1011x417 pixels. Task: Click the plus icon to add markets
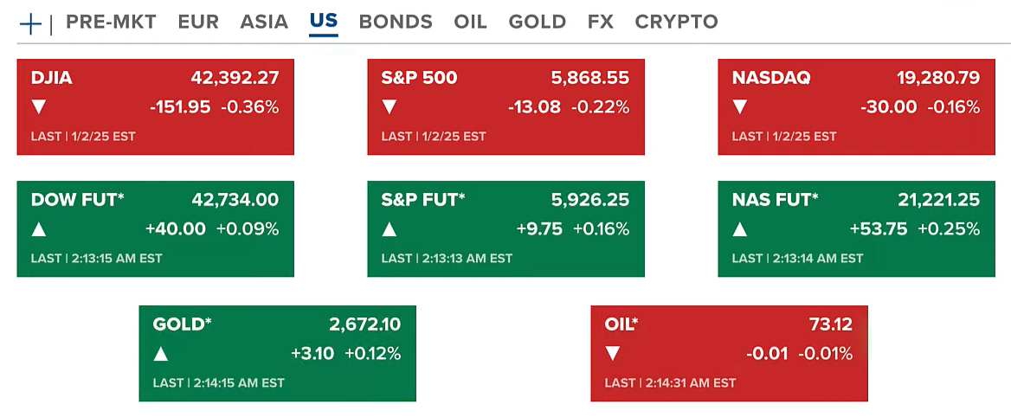click(x=30, y=23)
